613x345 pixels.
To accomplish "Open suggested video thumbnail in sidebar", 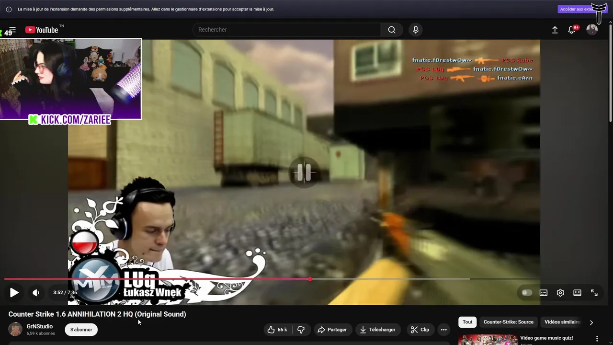I will [x=488, y=340].
